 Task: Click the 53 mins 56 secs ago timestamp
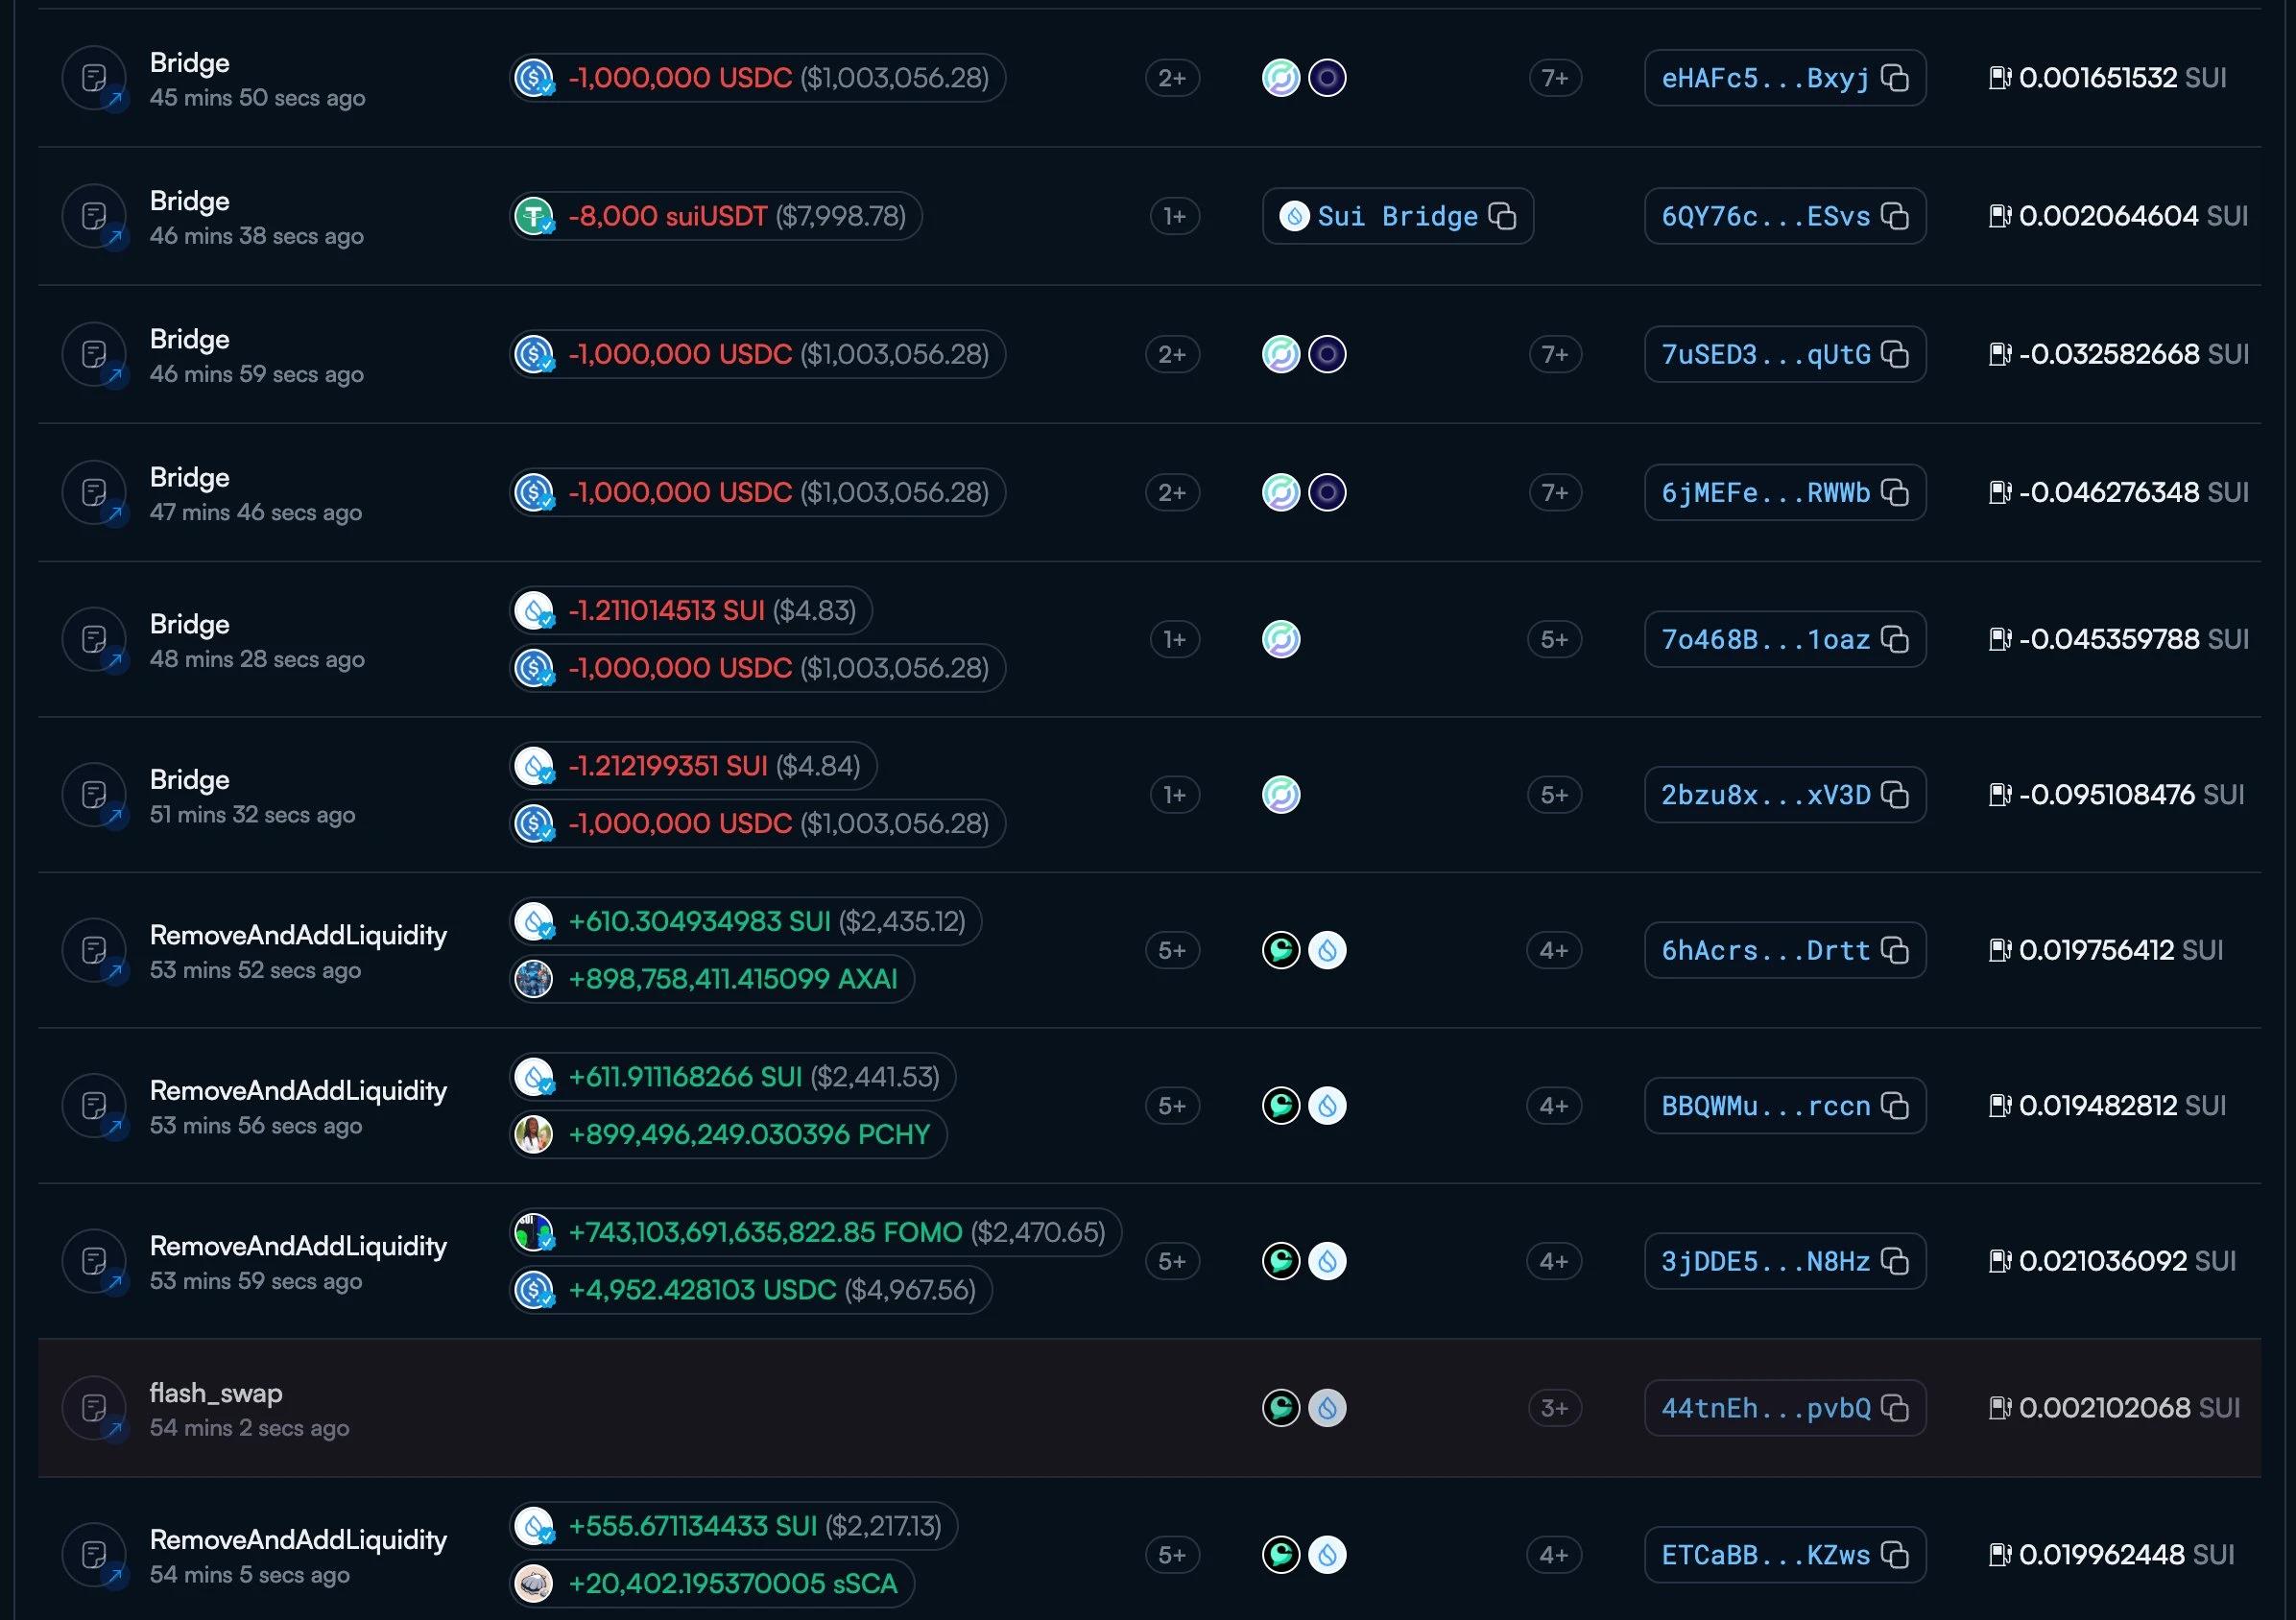[x=256, y=1126]
